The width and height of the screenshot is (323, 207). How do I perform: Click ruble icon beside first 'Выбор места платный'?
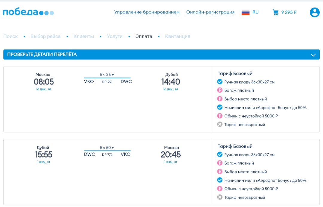(x=220, y=99)
